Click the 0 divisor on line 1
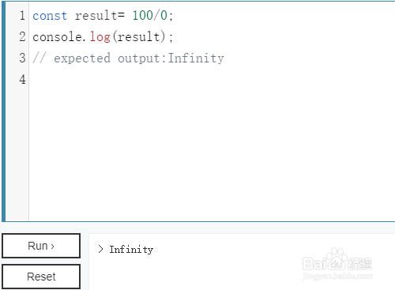395x290 pixels. point(164,16)
